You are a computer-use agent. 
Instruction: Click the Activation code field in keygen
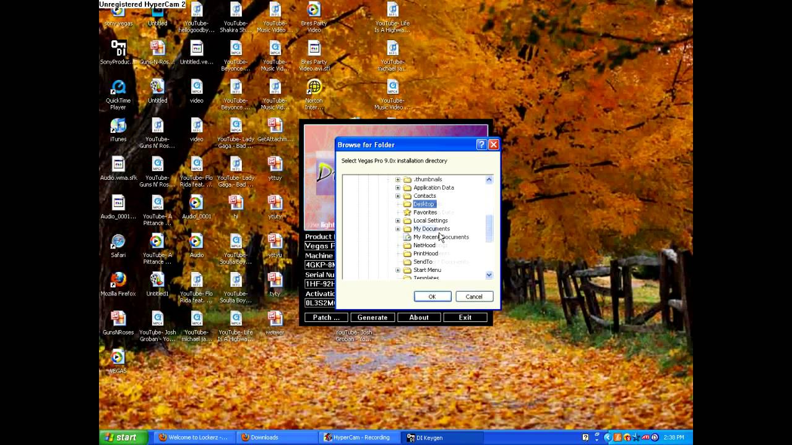[320, 303]
